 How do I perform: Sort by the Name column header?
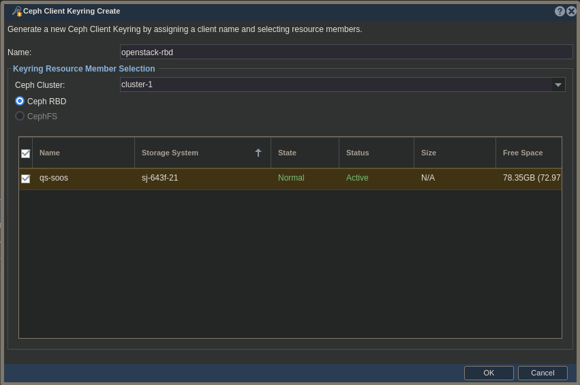tap(83, 153)
